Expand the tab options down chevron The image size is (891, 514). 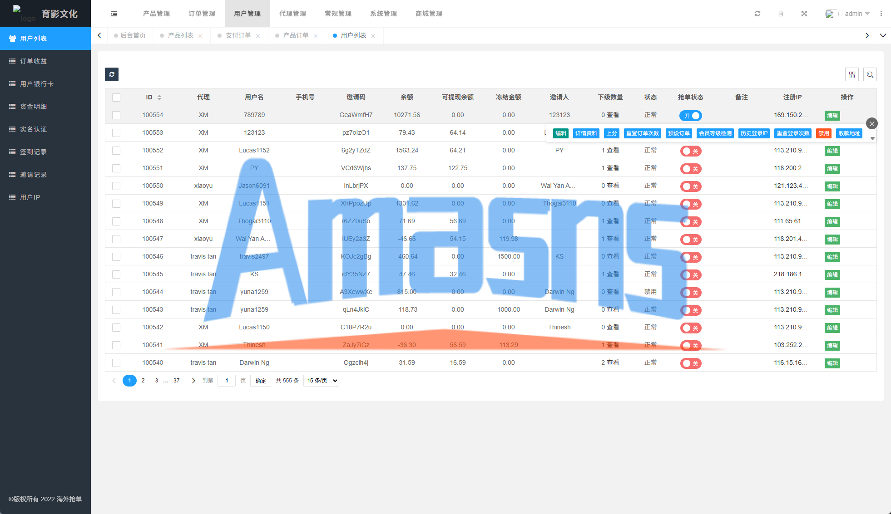[x=883, y=35]
